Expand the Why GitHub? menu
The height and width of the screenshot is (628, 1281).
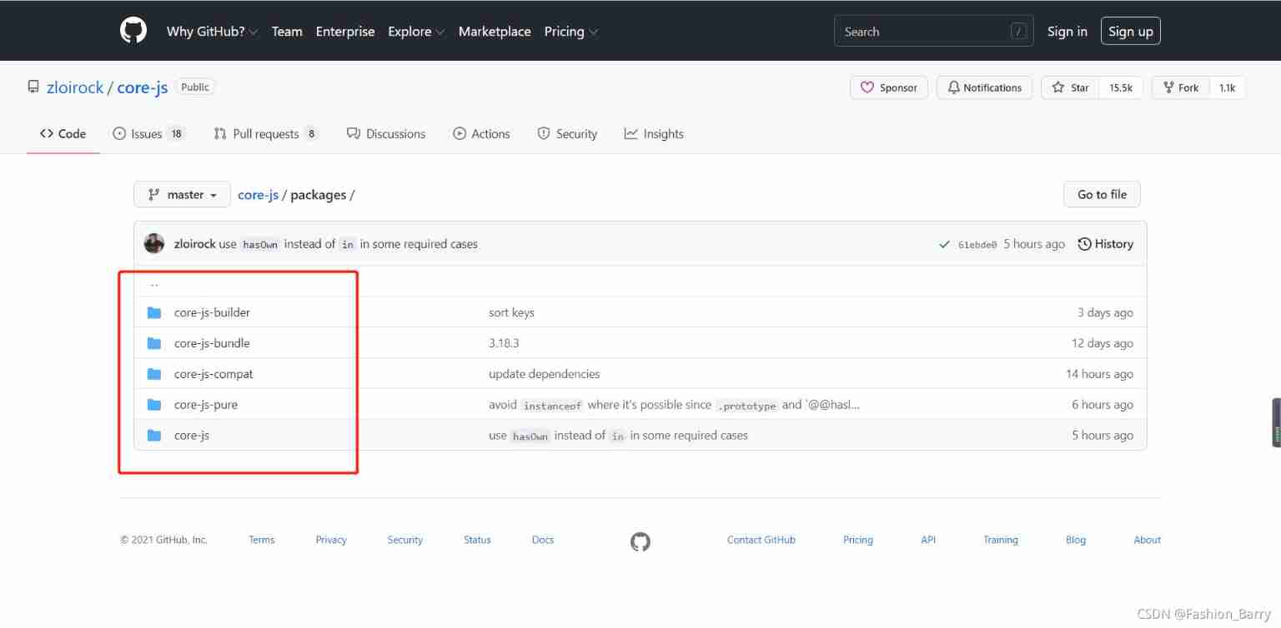click(x=212, y=32)
